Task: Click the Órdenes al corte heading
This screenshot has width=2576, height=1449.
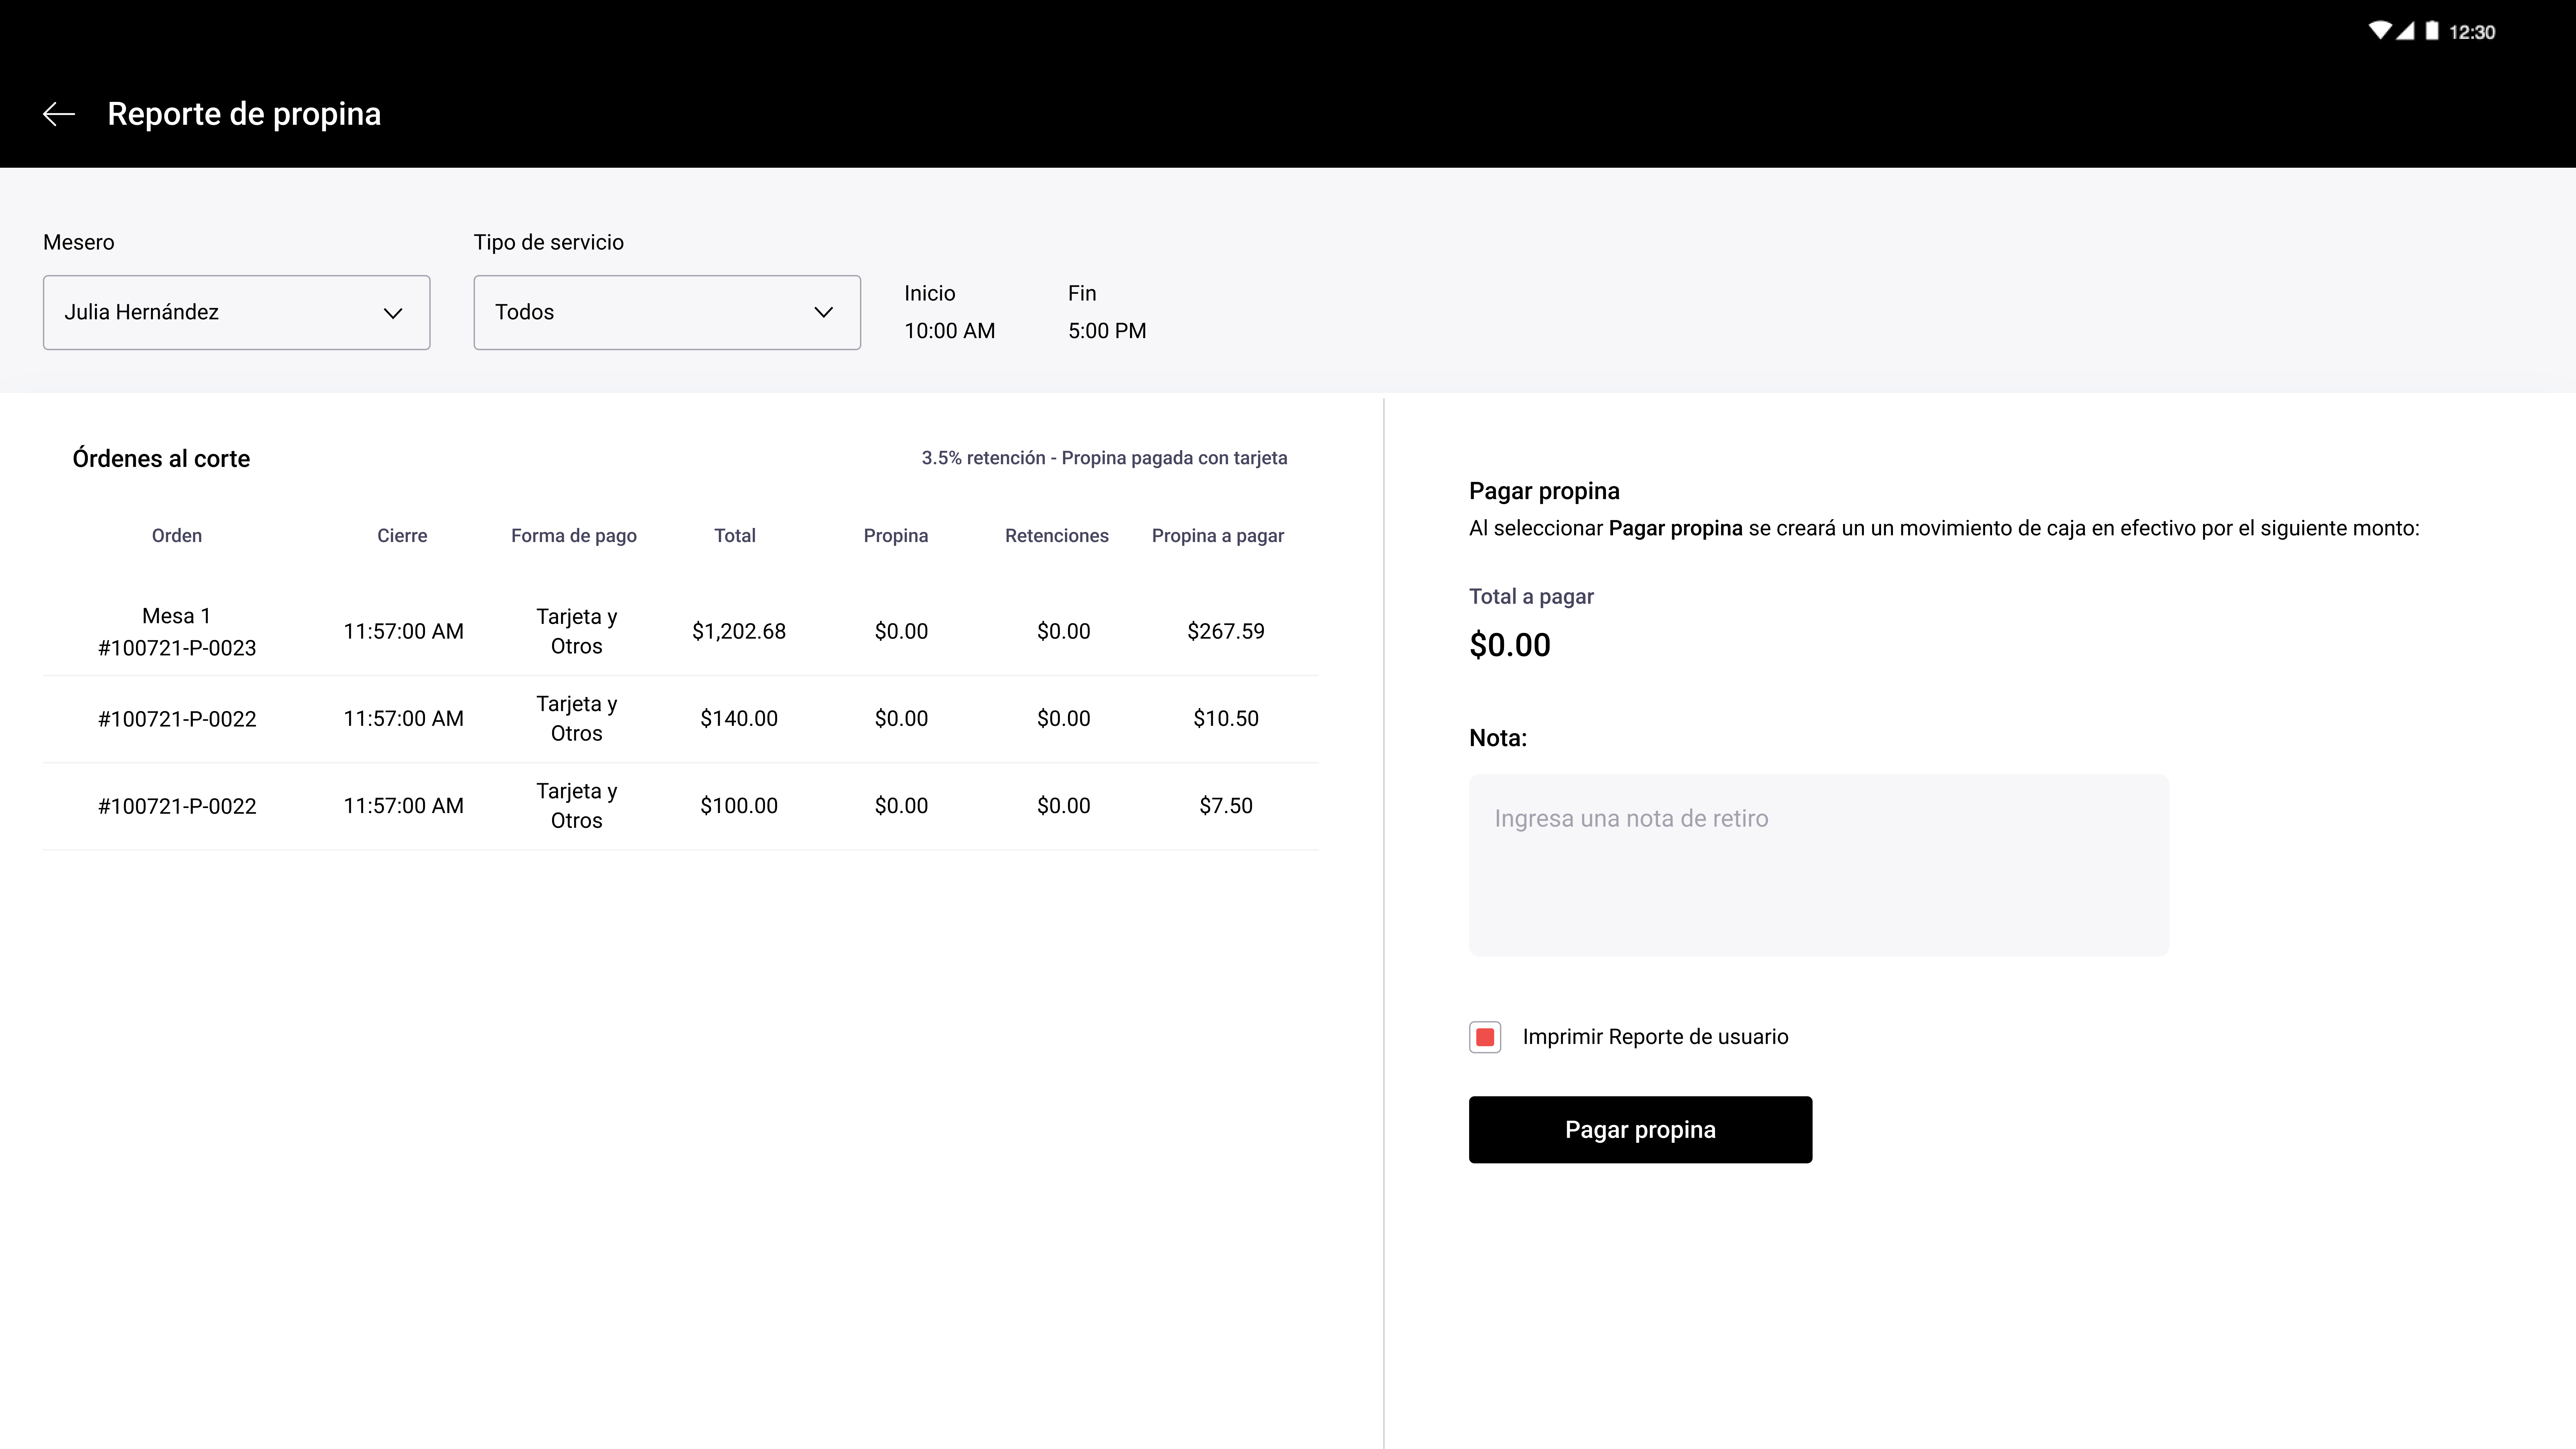Action: tap(161, 459)
